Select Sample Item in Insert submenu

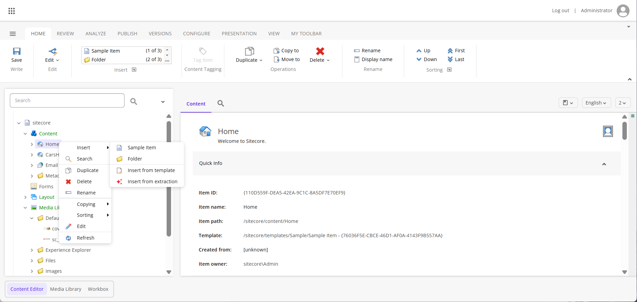coord(147,148)
